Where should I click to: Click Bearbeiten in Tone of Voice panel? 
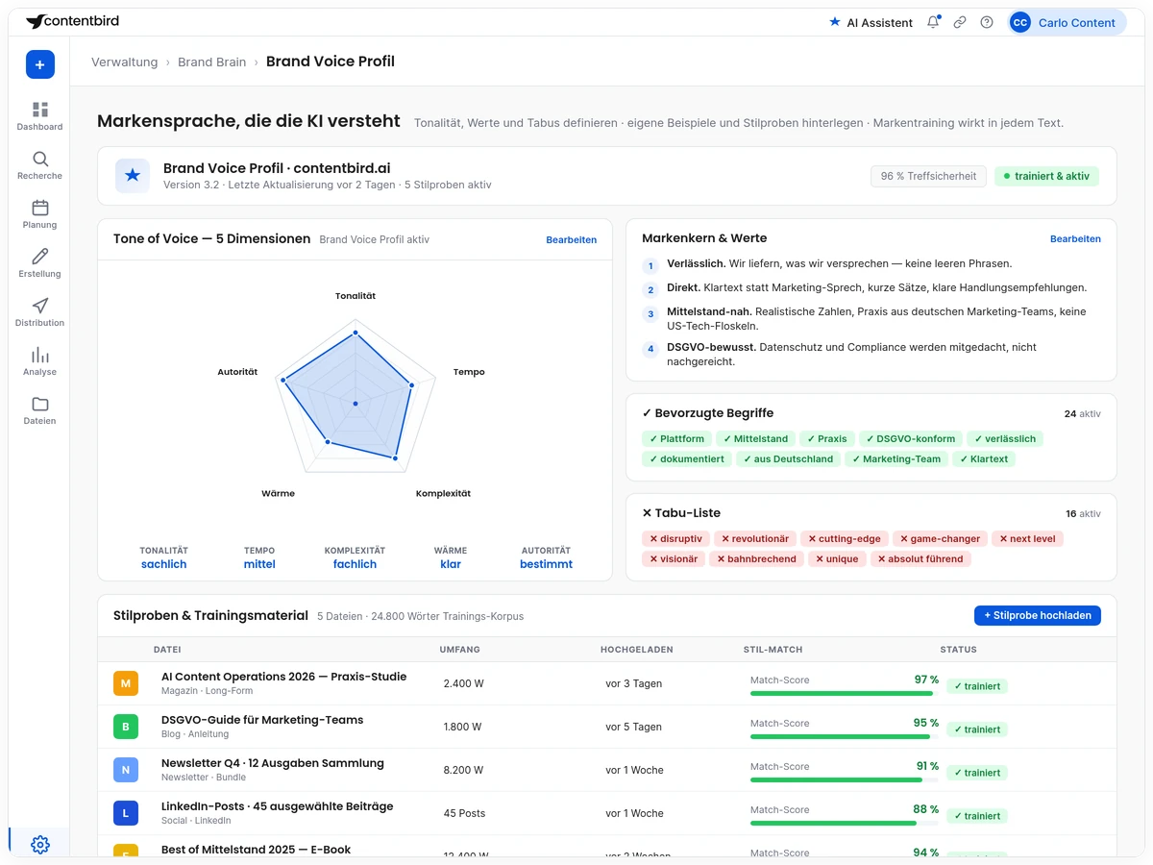point(571,239)
